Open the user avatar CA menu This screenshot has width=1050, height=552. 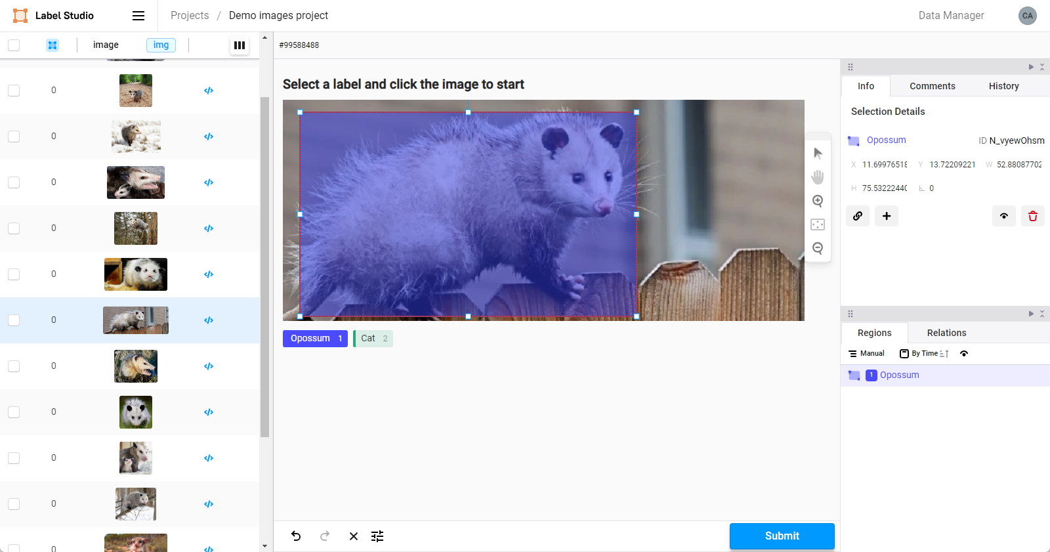pos(1027,16)
